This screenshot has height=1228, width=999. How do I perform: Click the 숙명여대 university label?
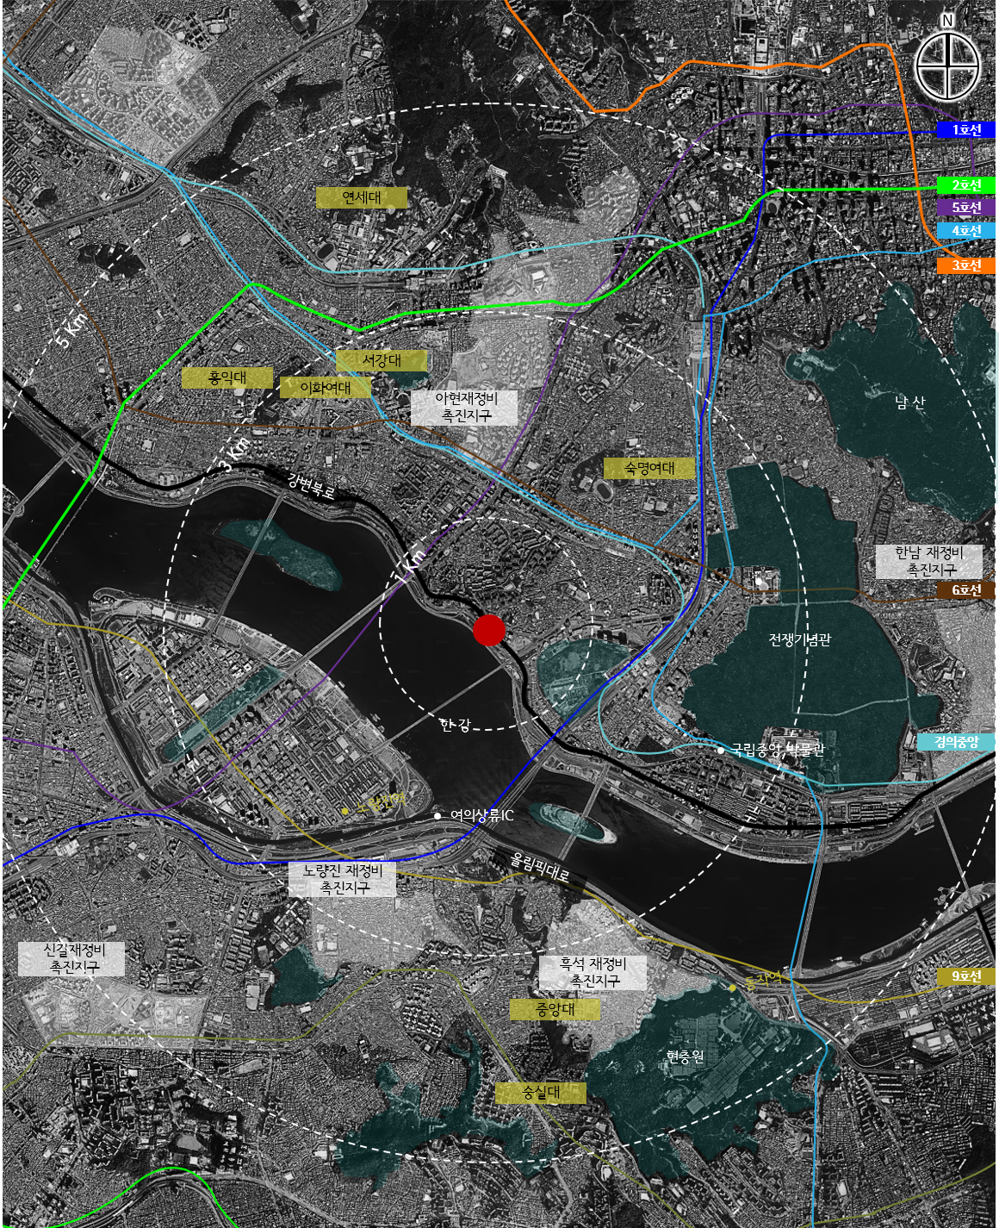click(649, 468)
